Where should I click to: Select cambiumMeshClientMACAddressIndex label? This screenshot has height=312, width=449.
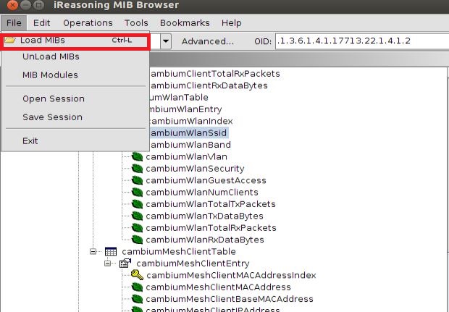(x=231, y=275)
